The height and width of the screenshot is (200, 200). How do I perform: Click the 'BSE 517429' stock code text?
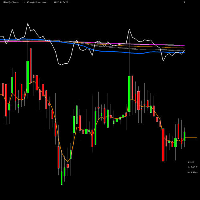(x=61, y=2)
